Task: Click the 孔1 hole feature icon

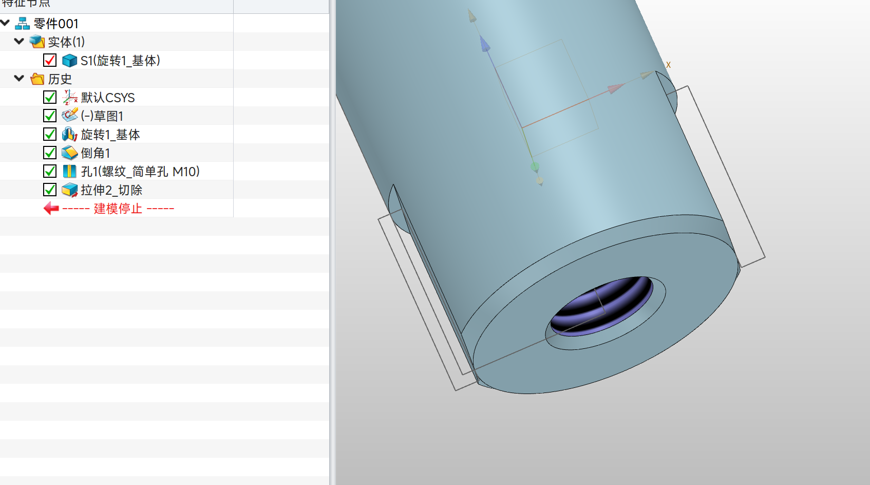Action: pyautogui.click(x=69, y=171)
